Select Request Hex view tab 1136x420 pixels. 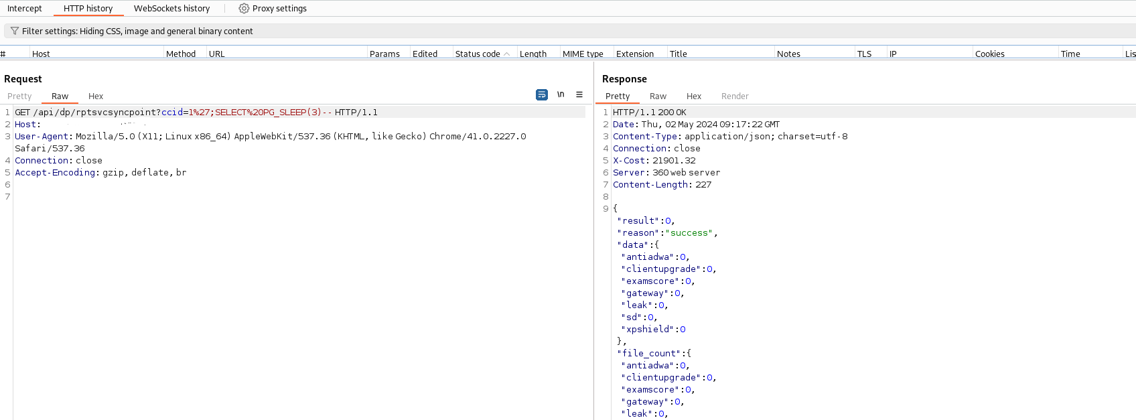[96, 96]
